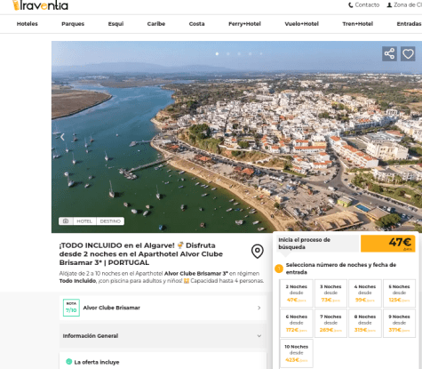Show HOTEL photos tab
The width and height of the screenshot is (422, 369).
(x=84, y=221)
